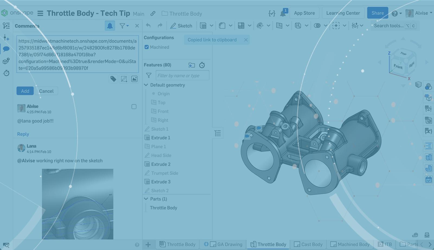Image resolution: width=434 pixels, height=250 pixels.
Task: Click the notifications bell in the top header
Action: click(283, 12)
